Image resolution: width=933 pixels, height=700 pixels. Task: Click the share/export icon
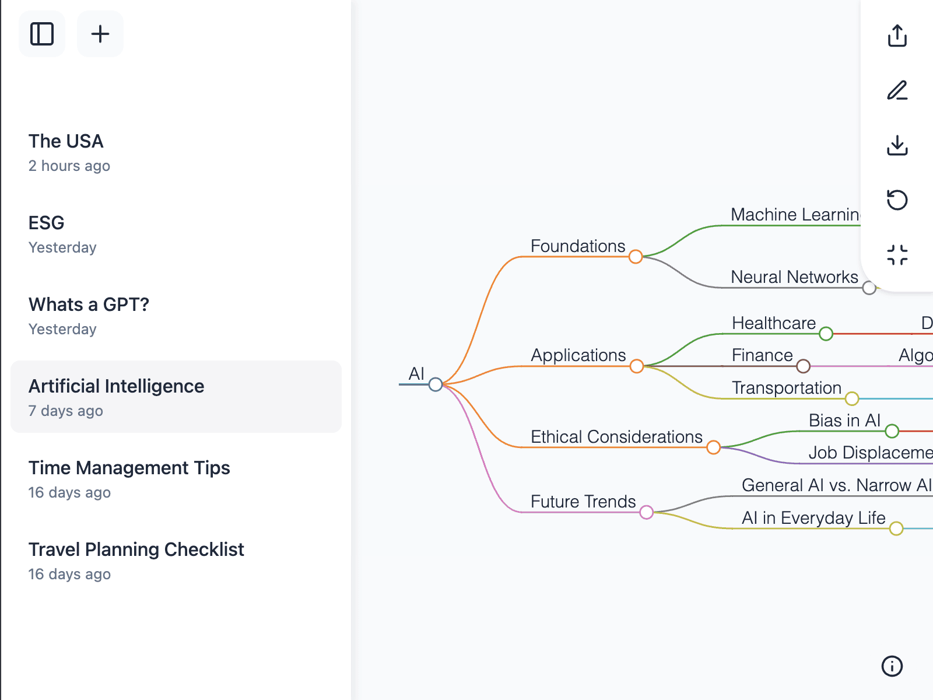[x=897, y=36]
